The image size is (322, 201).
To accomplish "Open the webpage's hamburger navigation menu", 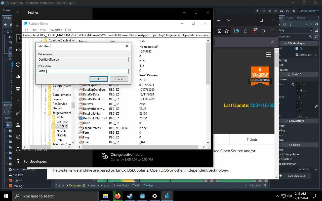I will [x=268, y=55].
